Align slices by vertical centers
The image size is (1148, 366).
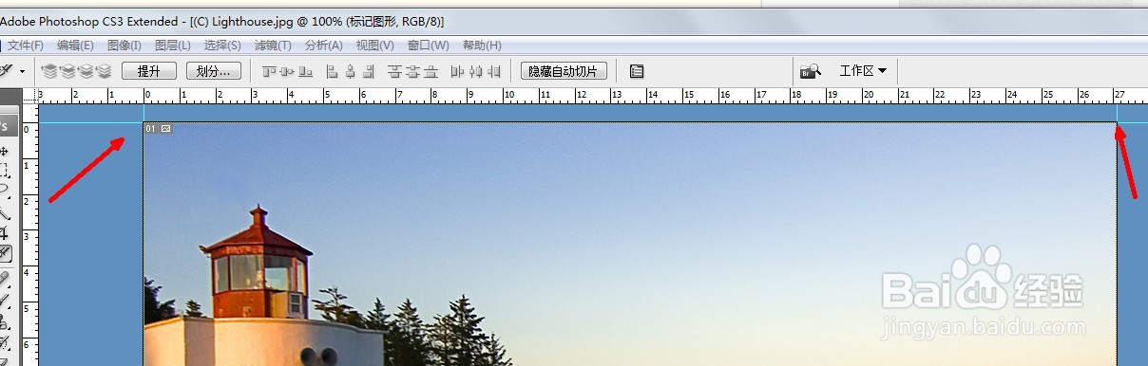(287, 71)
